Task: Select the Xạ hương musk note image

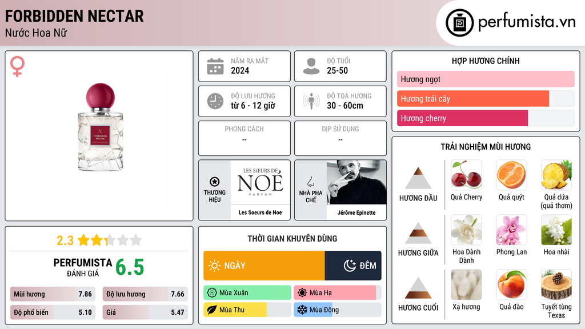Action: click(466, 284)
